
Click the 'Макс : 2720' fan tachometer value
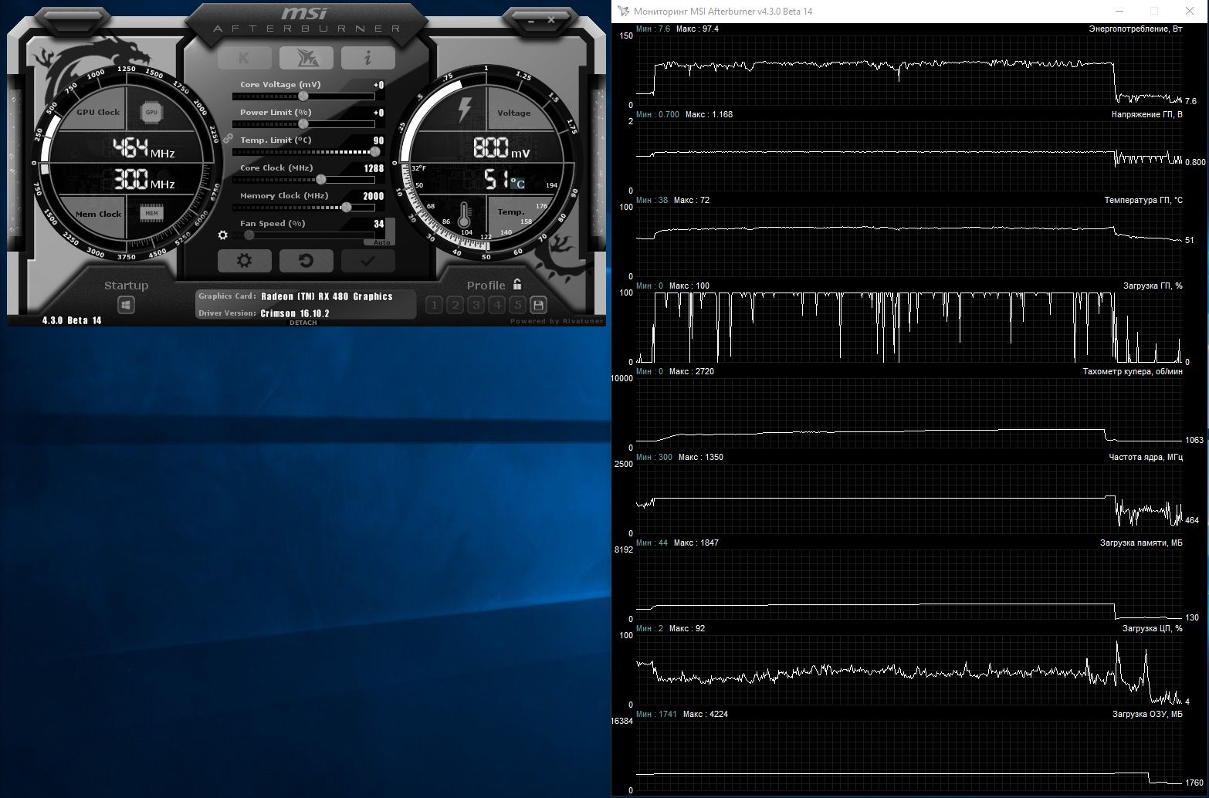click(692, 371)
